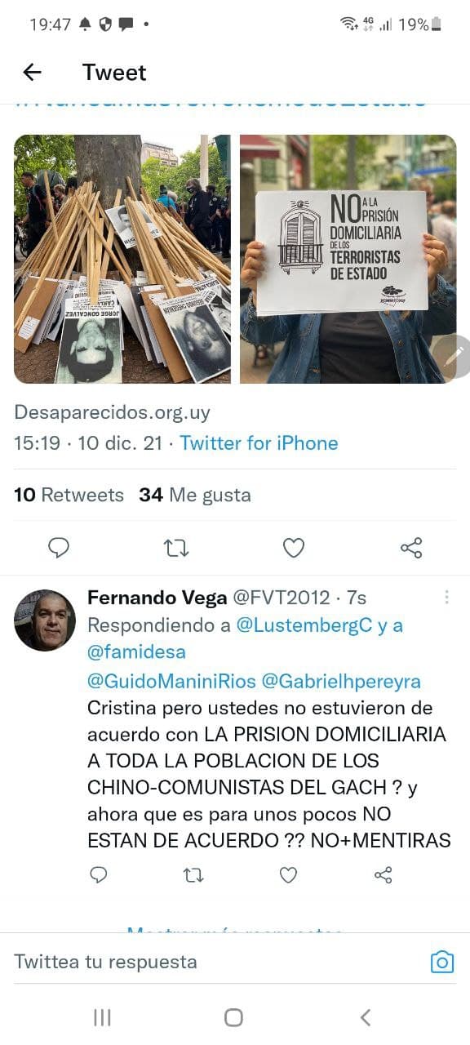View the 10 Retweets list
470x1045 pixels.
click(69, 495)
